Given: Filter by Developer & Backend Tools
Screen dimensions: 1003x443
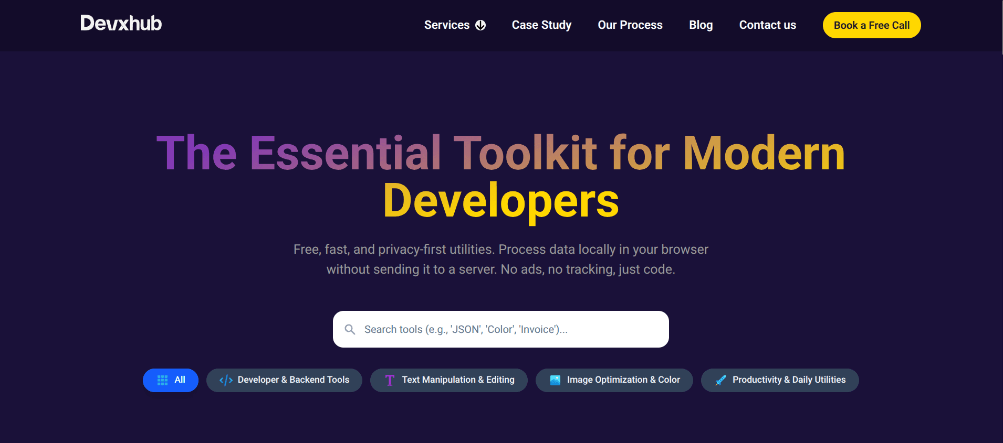Looking at the screenshot, I should [284, 380].
